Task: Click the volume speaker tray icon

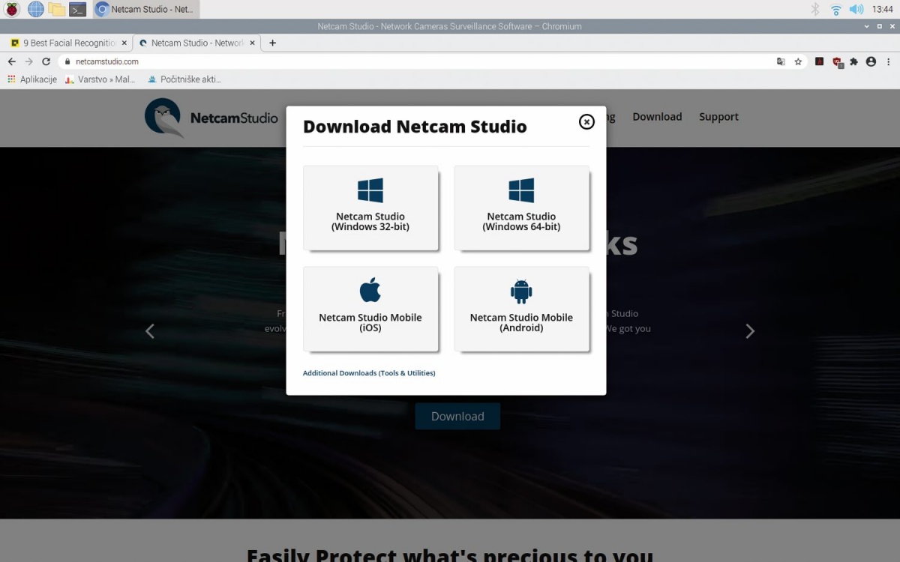Action: pos(856,9)
